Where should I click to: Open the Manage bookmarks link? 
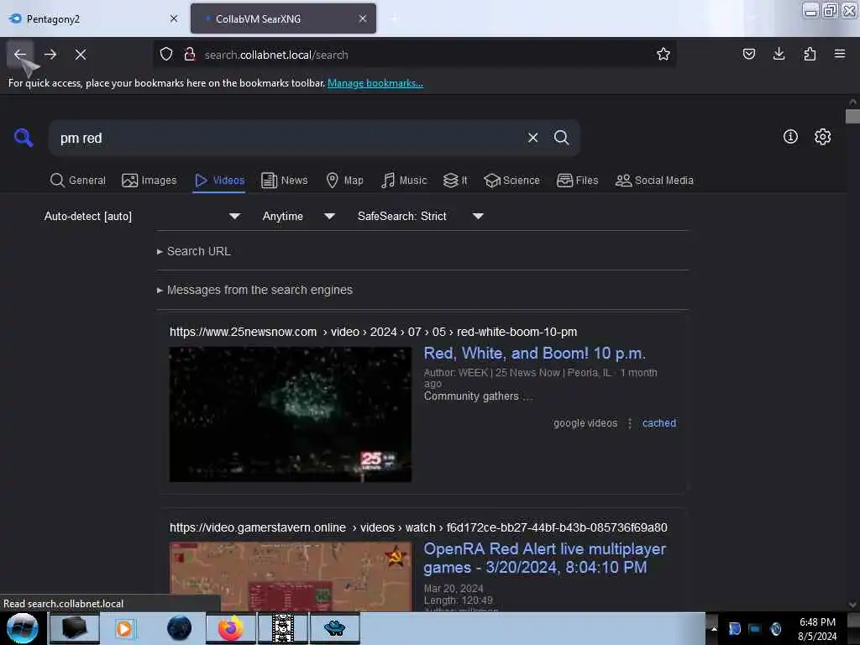click(x=375, y=83)
